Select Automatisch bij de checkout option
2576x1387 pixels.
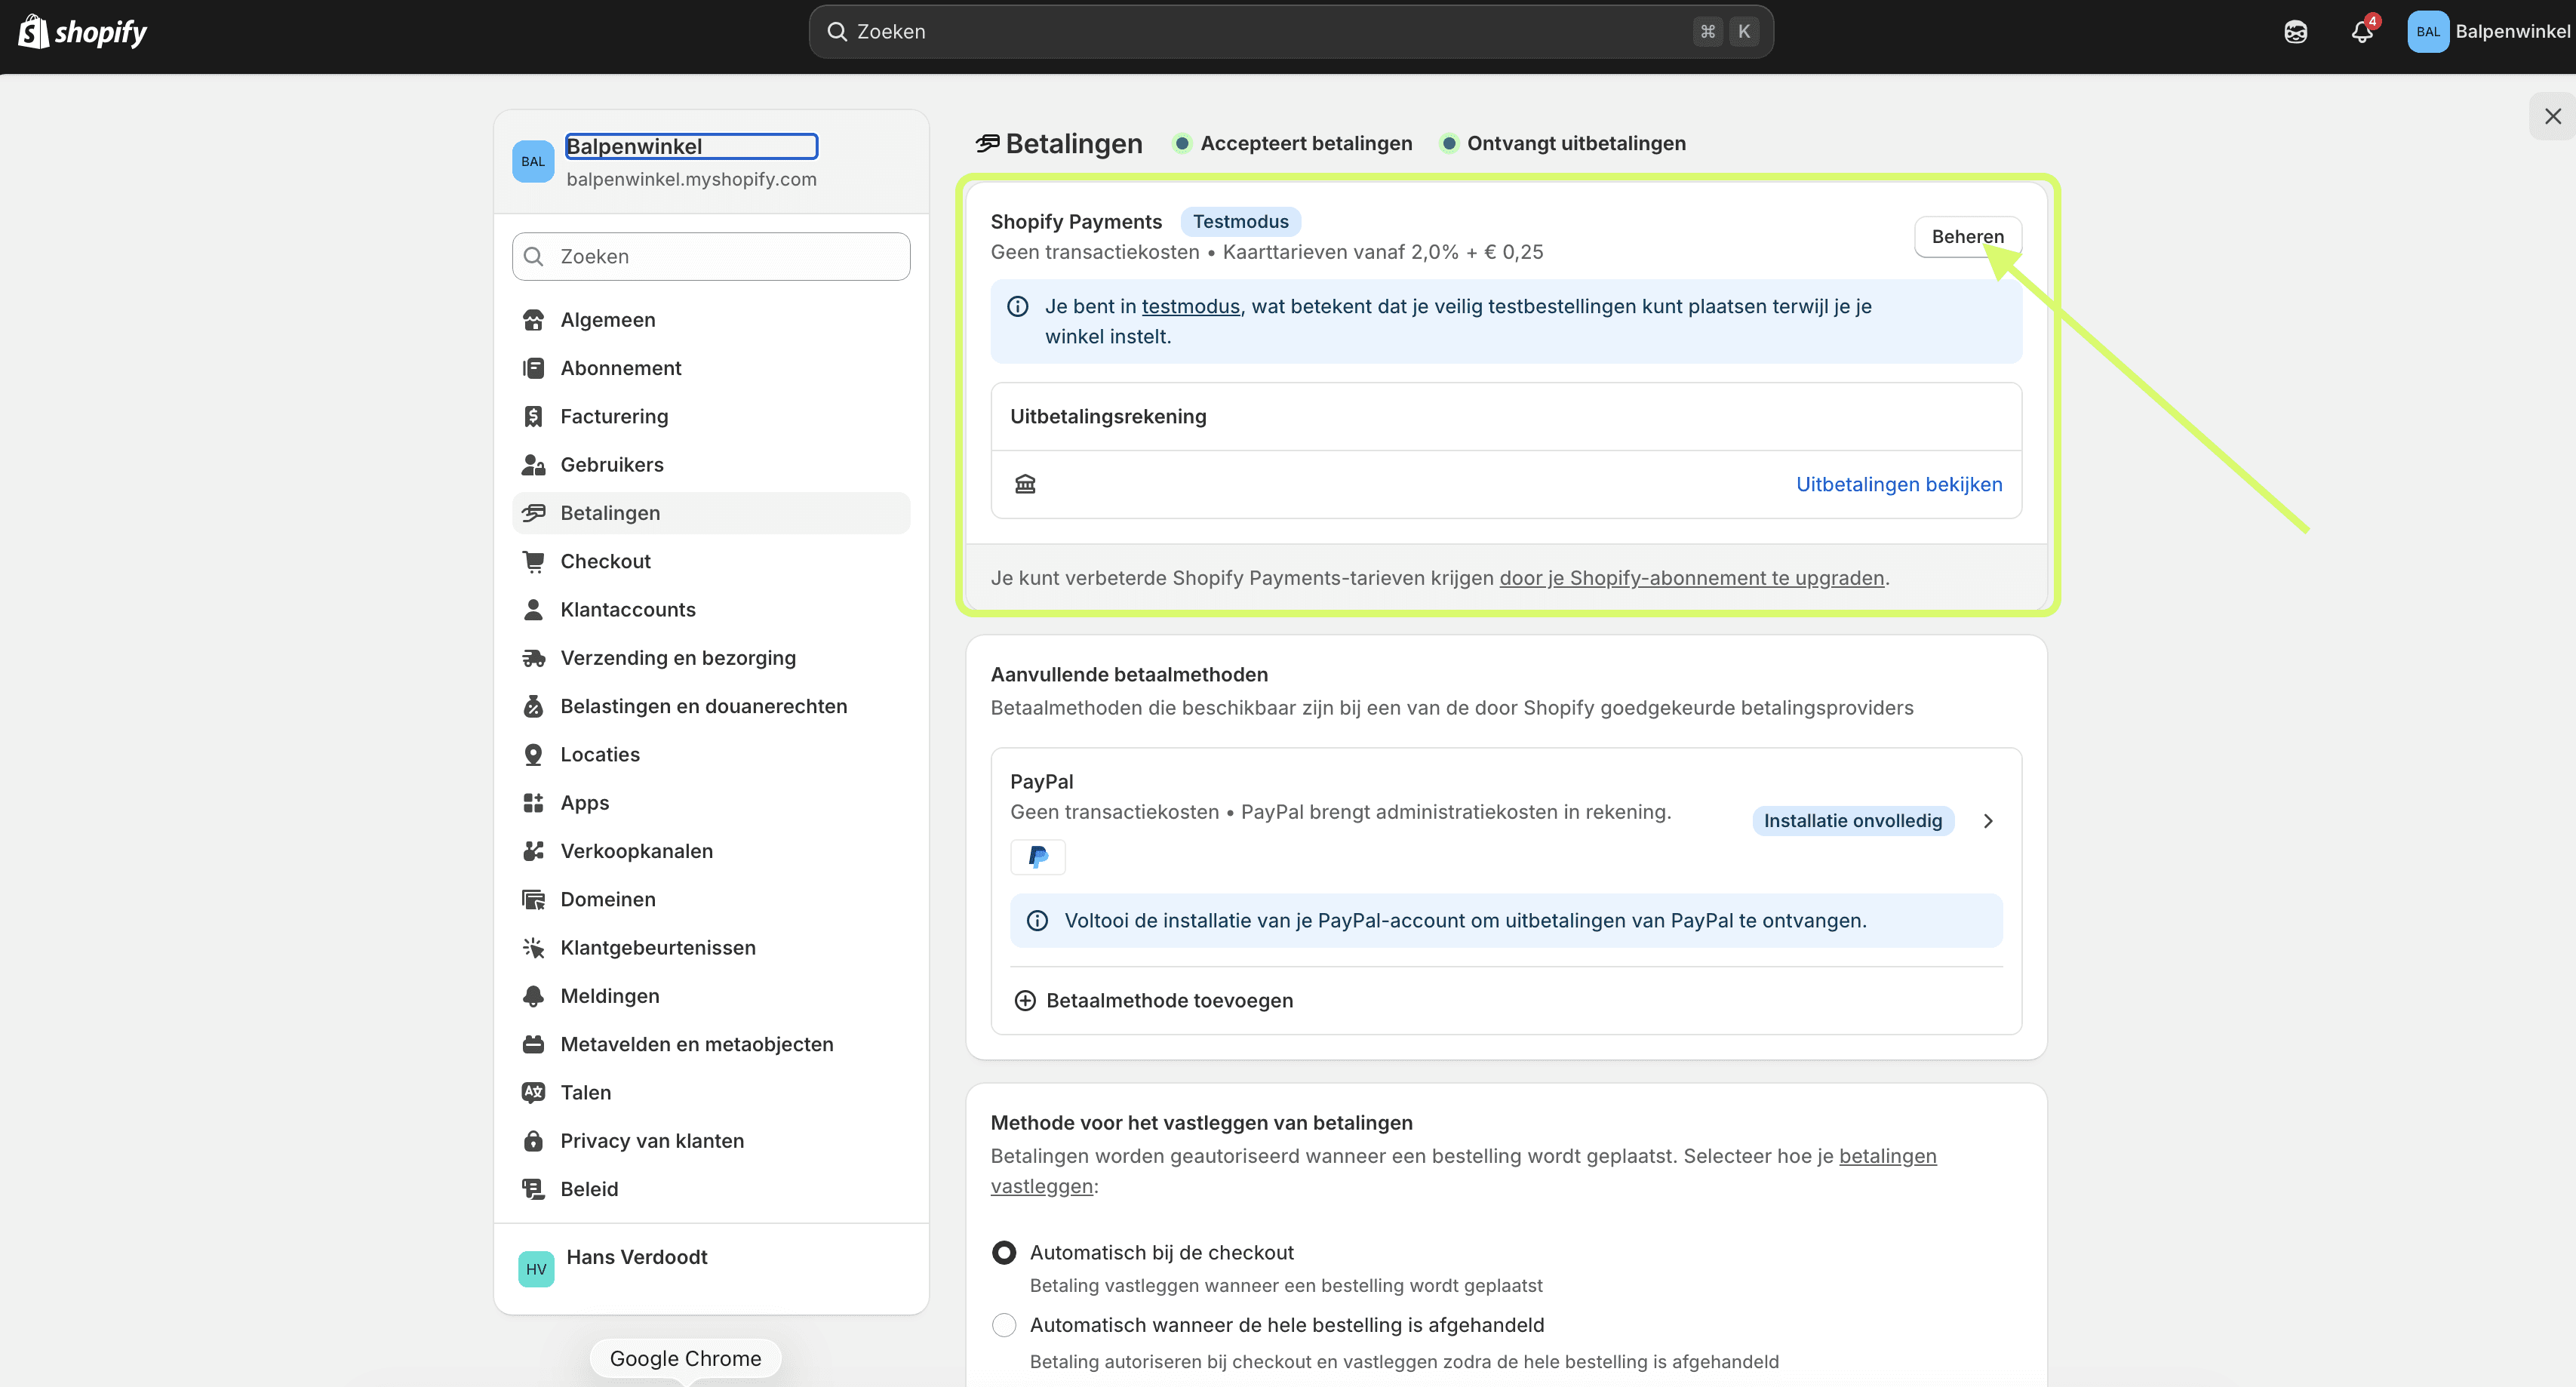pos(1004,1251)
